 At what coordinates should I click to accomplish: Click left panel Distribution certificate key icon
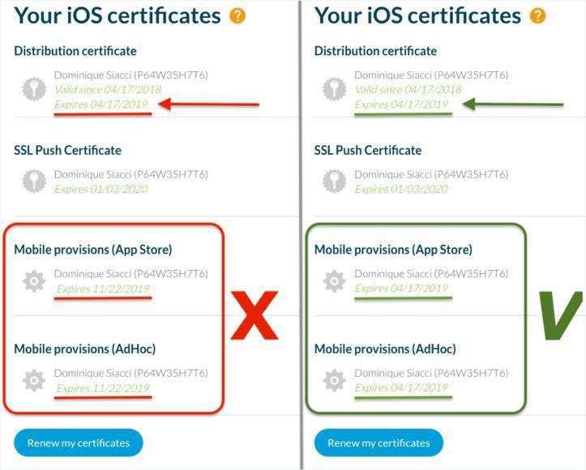[34, 89]
